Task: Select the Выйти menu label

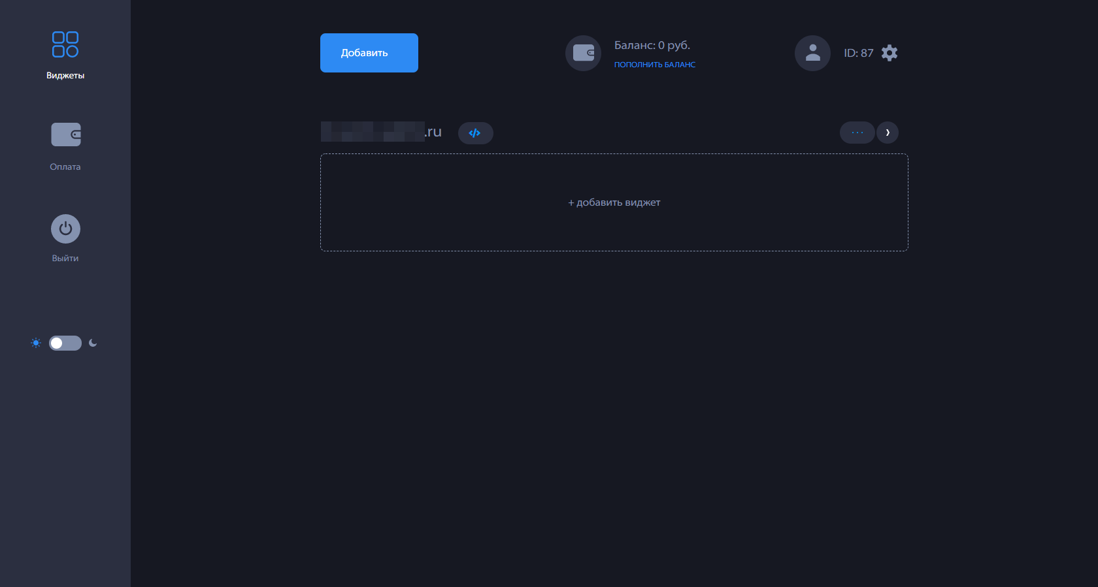Action: point(65,259)
